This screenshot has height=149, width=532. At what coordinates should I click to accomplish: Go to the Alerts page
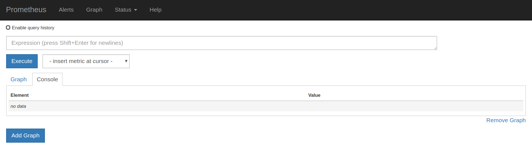point(66,10)
